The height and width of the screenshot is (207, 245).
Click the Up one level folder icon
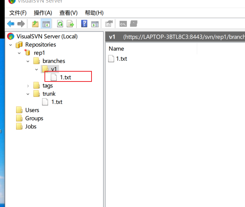35,24
